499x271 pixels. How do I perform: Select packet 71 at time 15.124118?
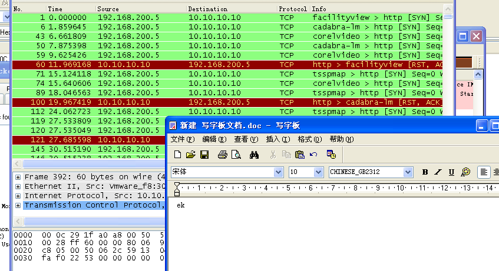[x=227, y=74]
